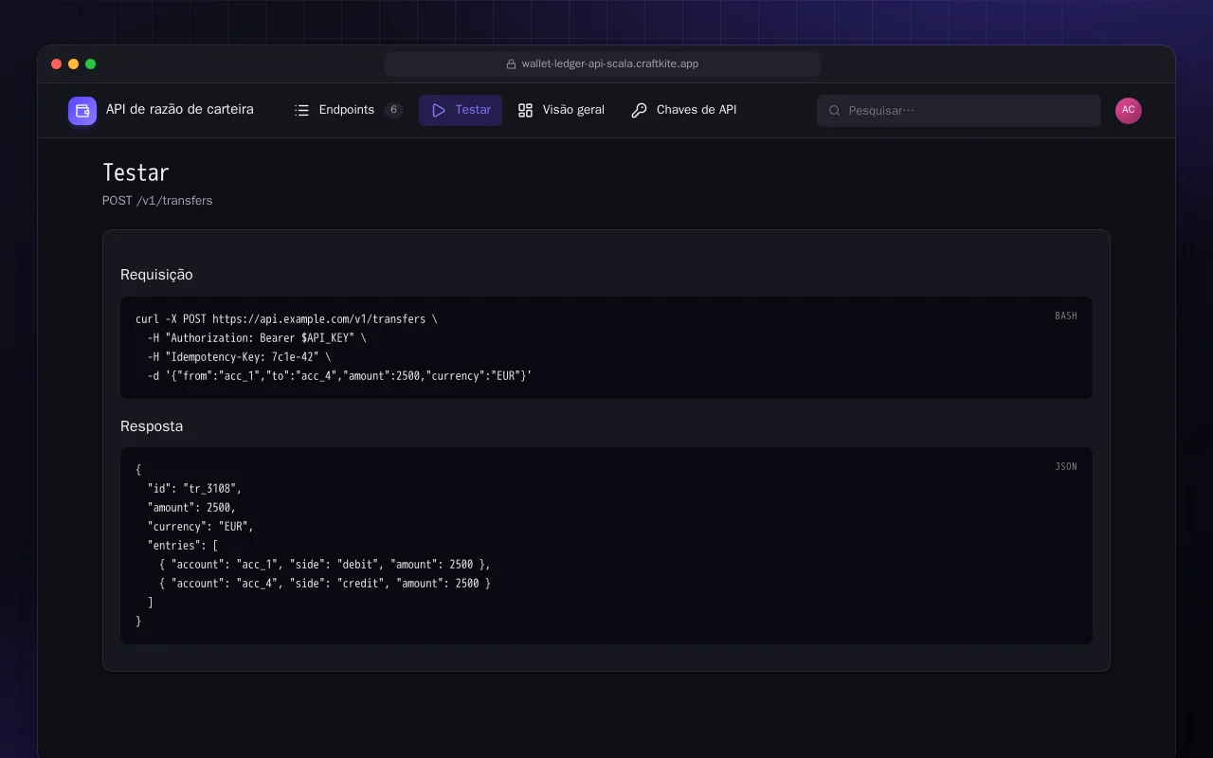Click the Testar page heading
Image resolution: width=1213 pixels, height=758 pixels.
[136, 172]
